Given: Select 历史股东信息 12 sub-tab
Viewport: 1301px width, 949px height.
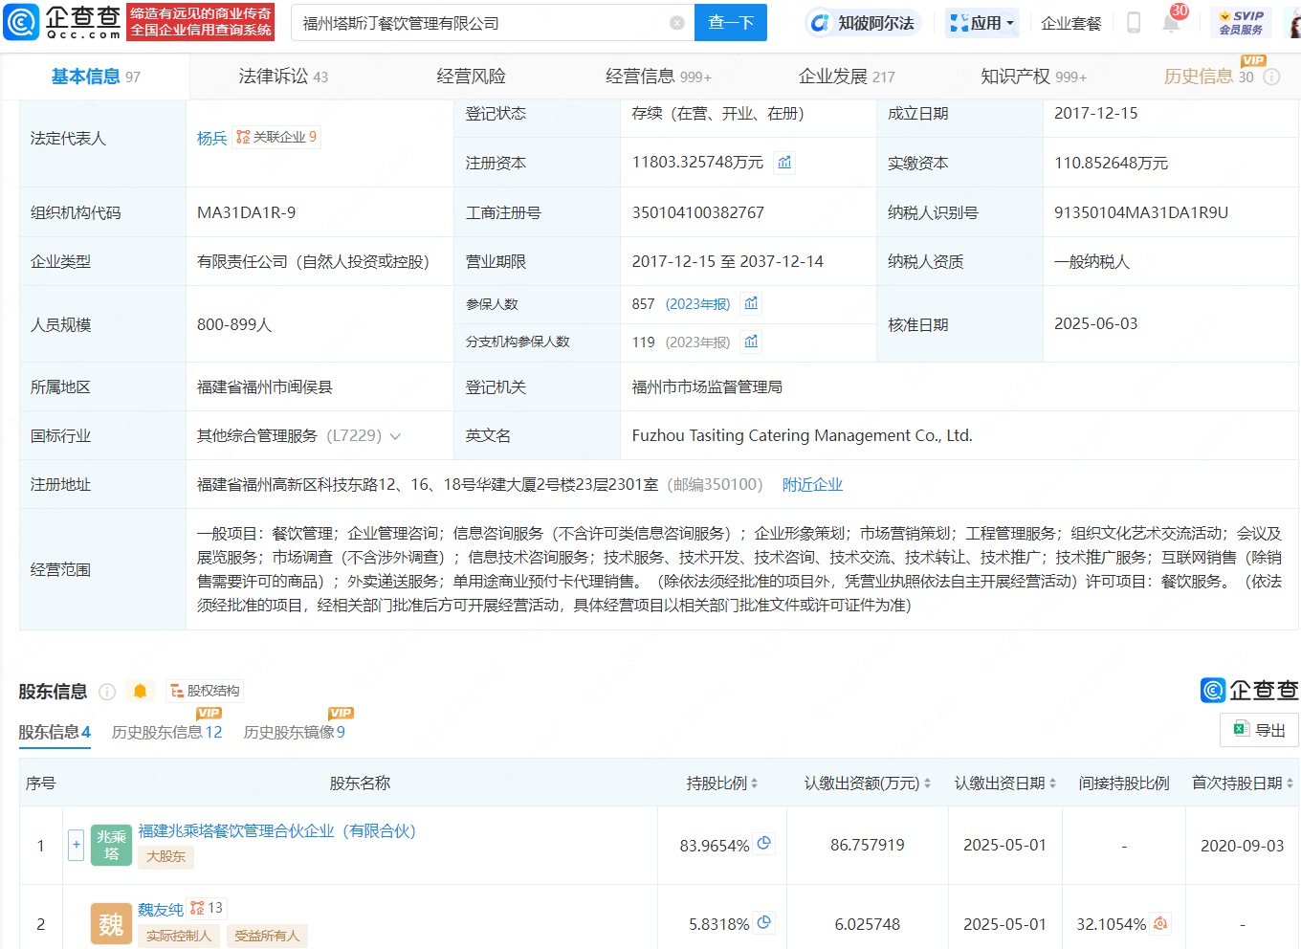Looking at the screenshot, I should [x=166, y=732].
